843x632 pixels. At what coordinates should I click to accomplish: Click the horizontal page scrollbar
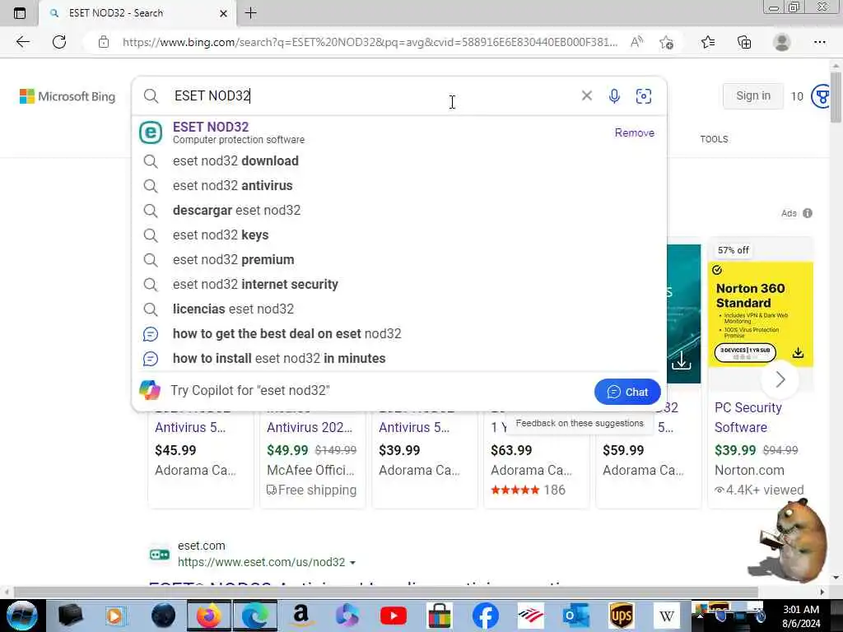tap(386, 592)
